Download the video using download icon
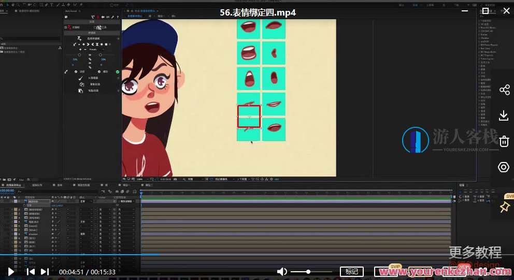Viewport: 514px width, 280px height. point(504,115)
